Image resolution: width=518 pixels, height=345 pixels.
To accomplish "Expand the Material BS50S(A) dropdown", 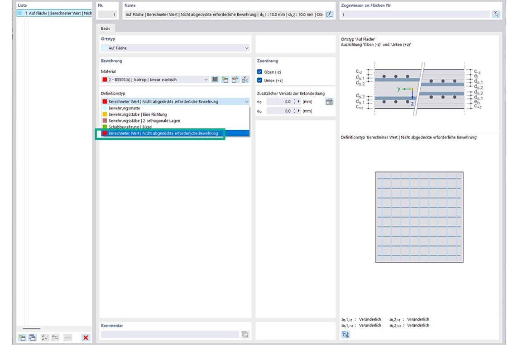I will (x=206, y=80).
